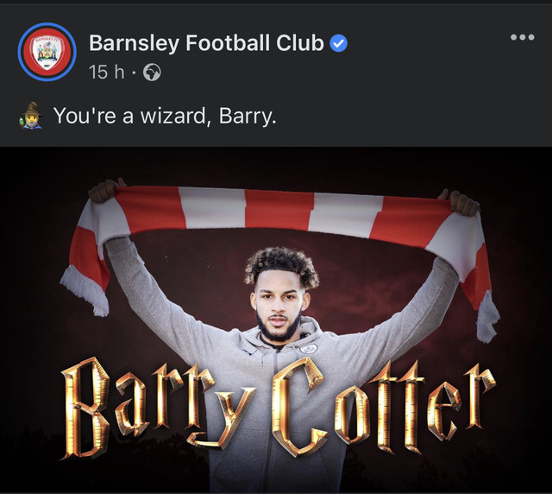Open the Barry Cotter post image

click(276, 320)
